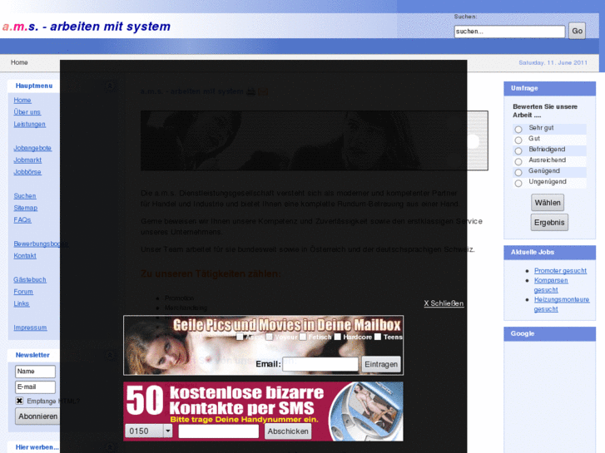
Task: Open the 'Sitemap' menu link
Action: point(26,208)
